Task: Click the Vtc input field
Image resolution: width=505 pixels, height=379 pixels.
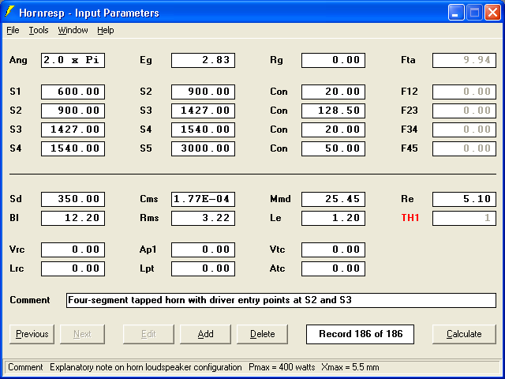Action: [333, 250]
